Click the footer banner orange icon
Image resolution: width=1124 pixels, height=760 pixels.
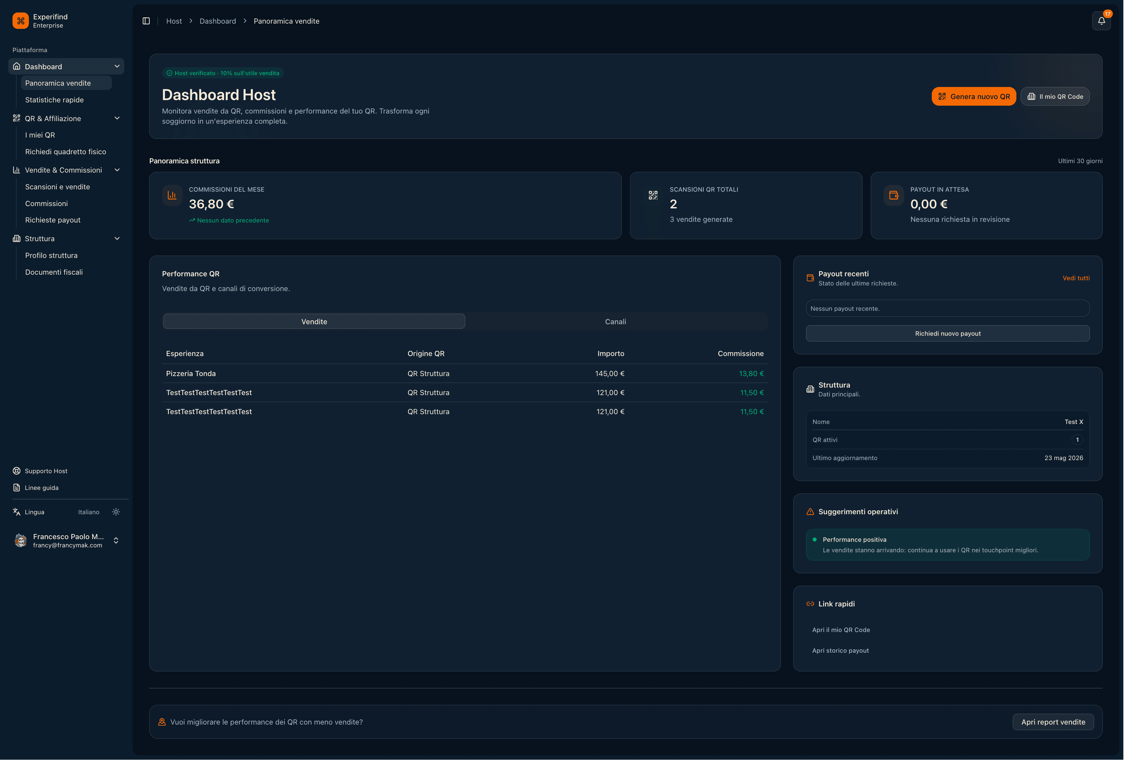[x=162, y=722]
